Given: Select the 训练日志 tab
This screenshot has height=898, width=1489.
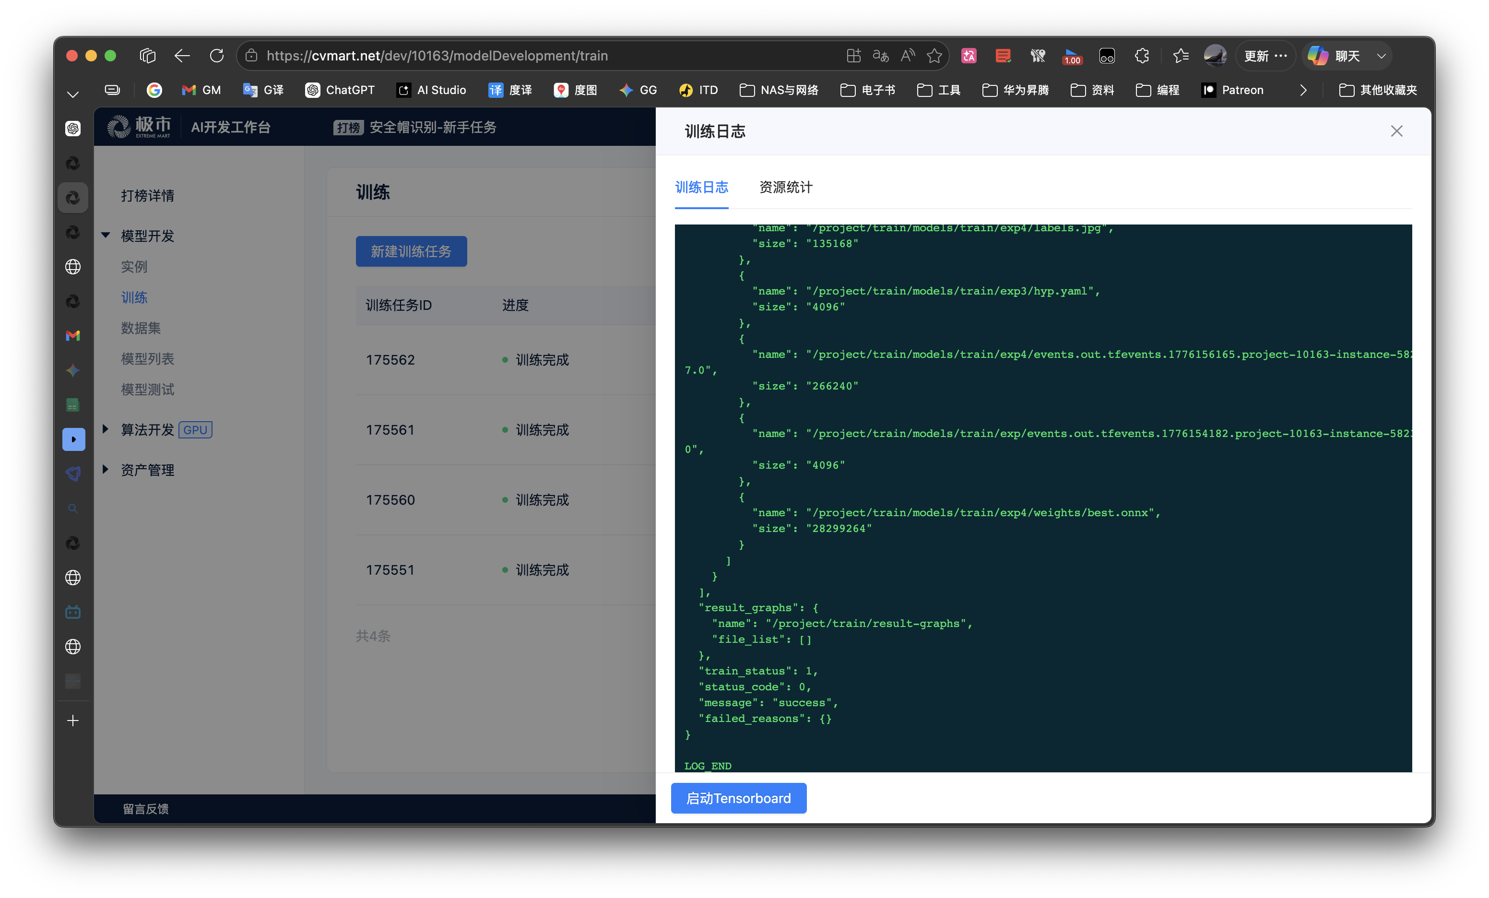Looking at the screenshot, I should pos(701,188).
